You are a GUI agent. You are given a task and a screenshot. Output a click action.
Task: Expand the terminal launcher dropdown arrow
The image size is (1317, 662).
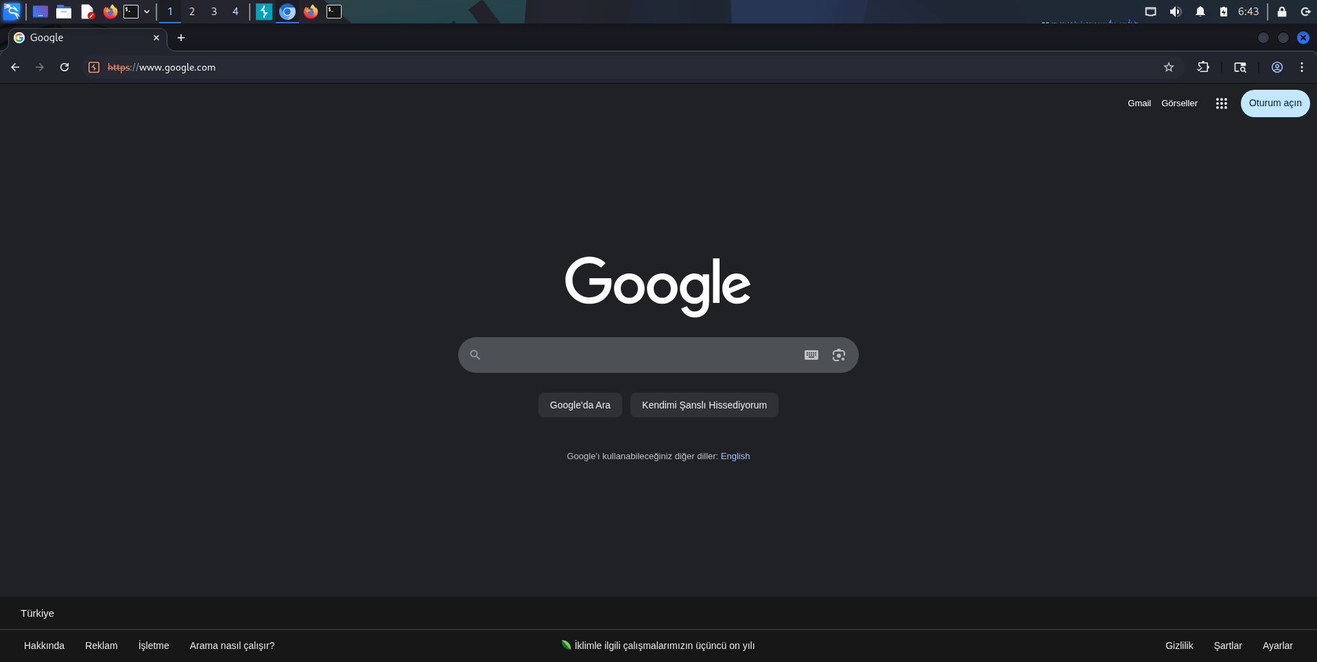147,12
